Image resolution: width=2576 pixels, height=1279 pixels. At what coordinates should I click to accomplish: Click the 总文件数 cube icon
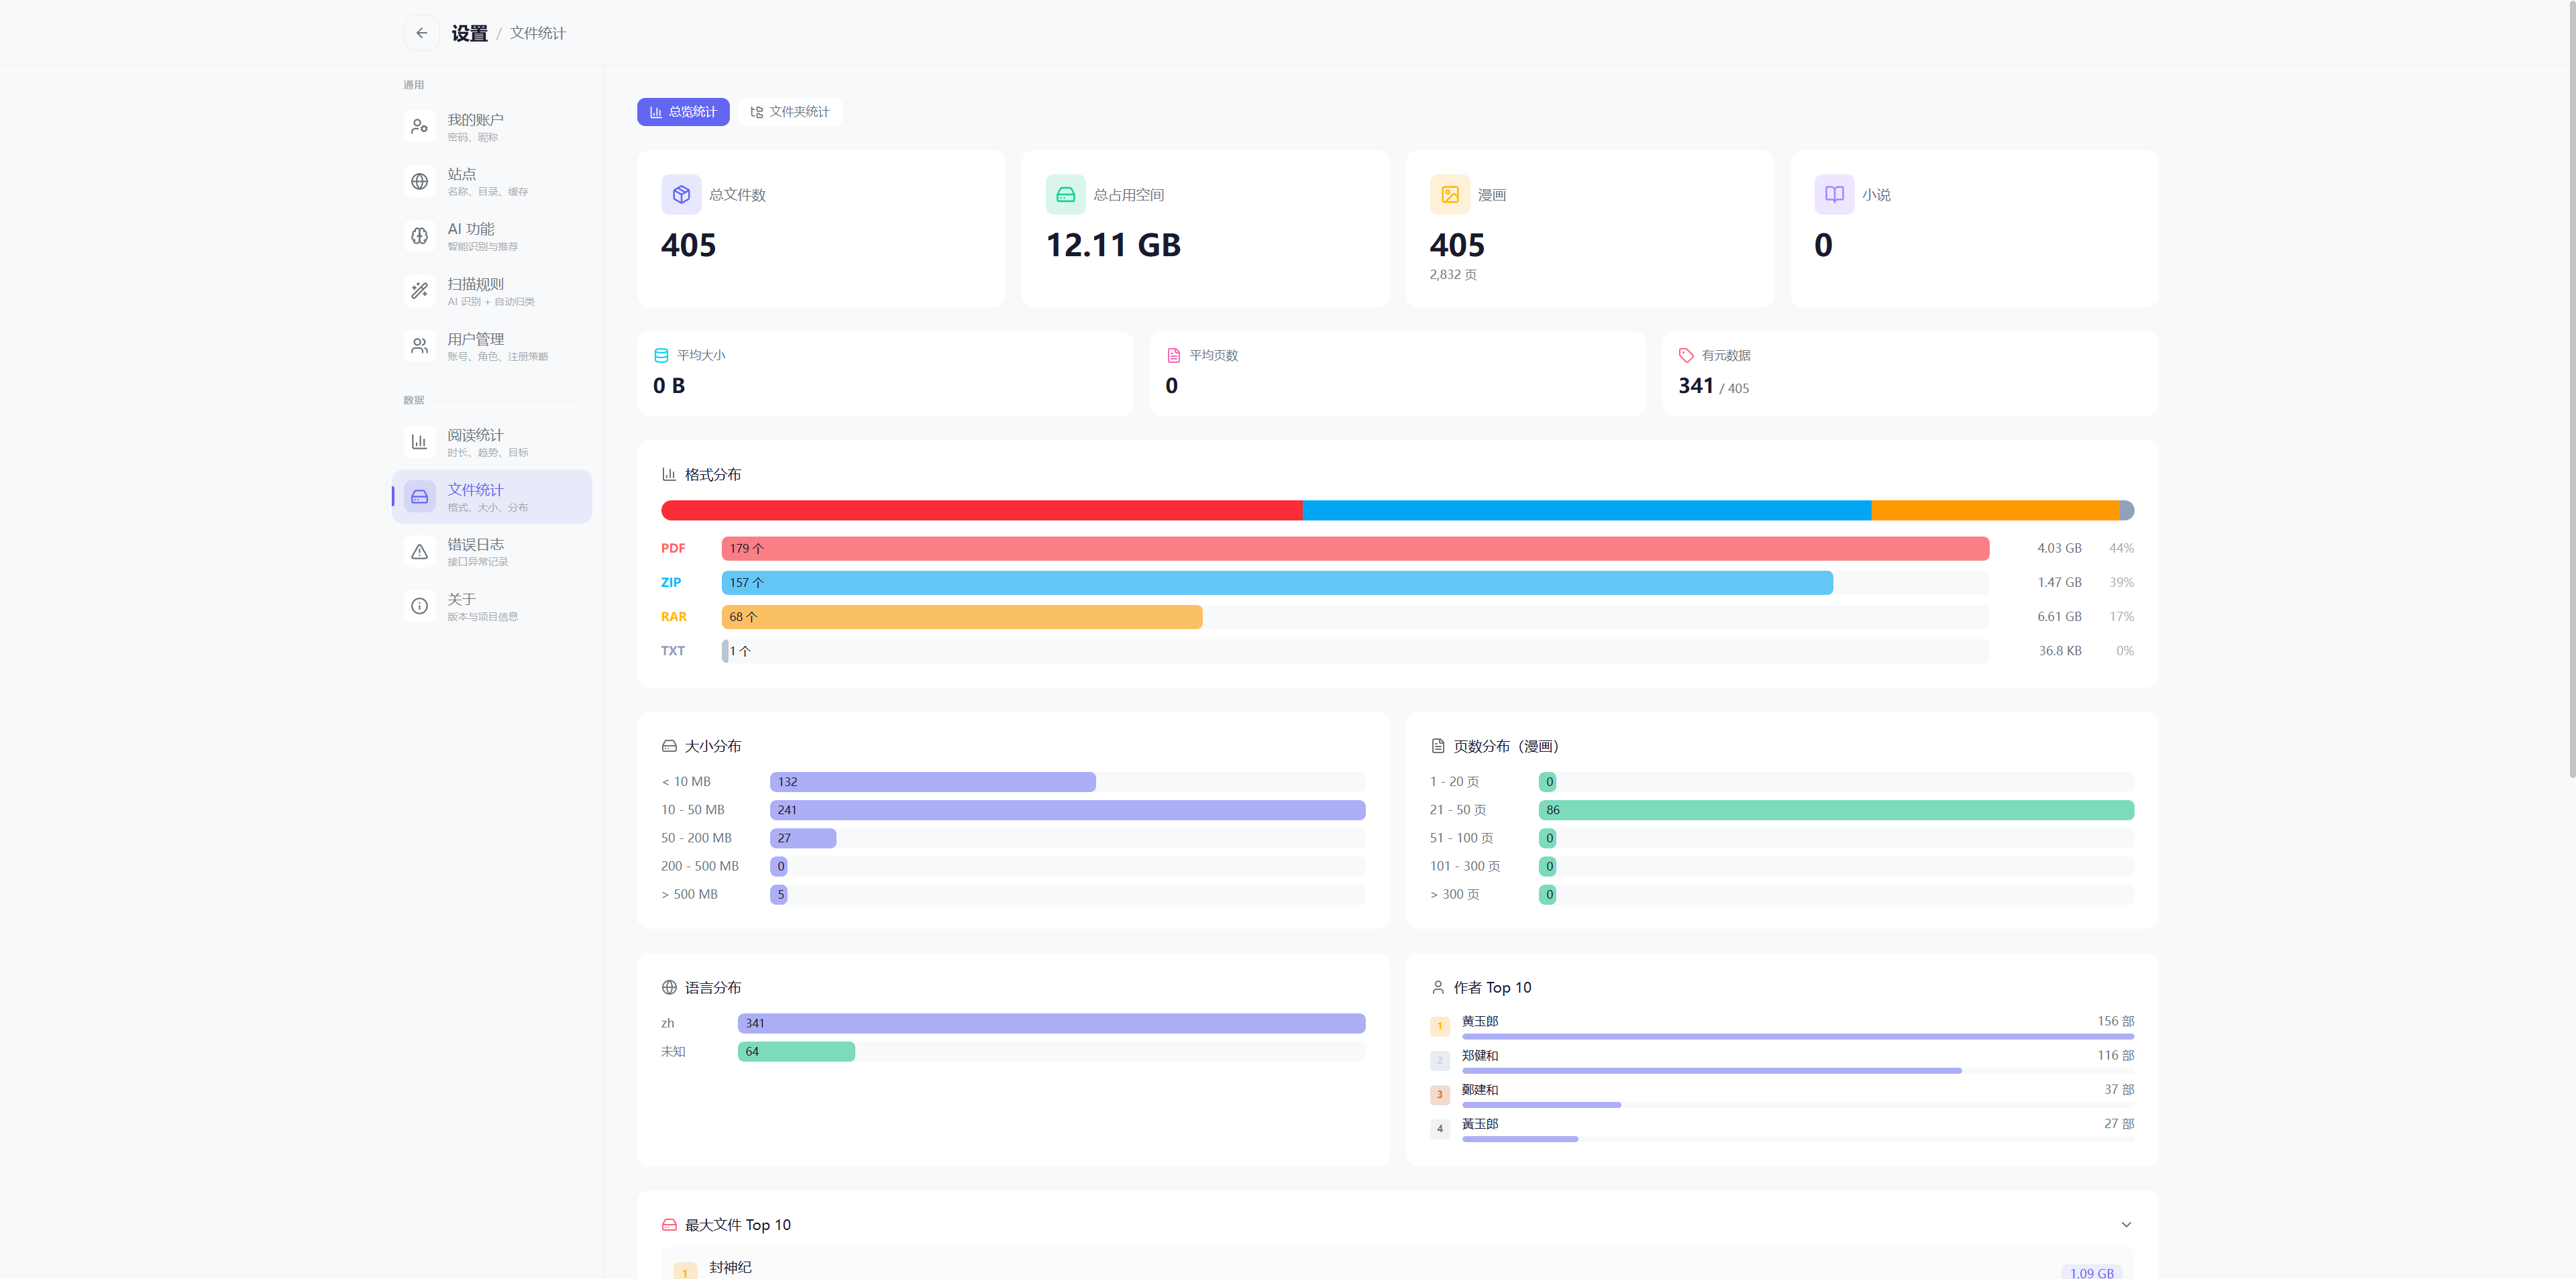681,195
